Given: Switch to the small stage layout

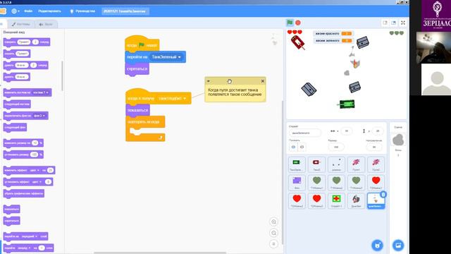Looking at the screenshot, I should click(385, 23).
